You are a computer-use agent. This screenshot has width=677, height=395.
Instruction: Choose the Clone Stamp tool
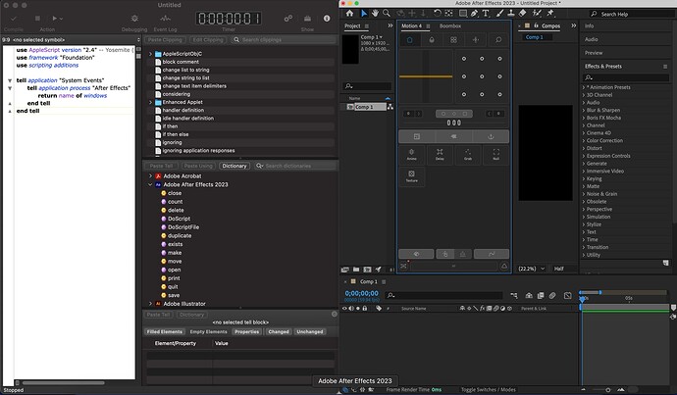[511, 14]
